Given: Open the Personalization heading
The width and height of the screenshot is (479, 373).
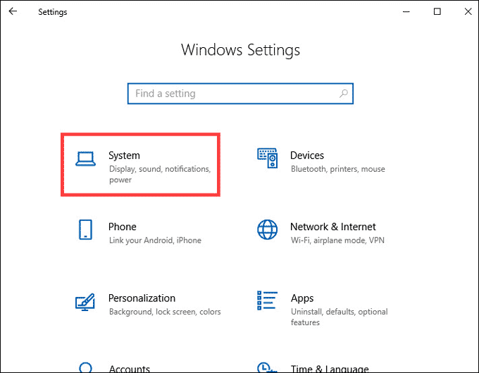Looking at the screenshot, I should click(142, 298).
